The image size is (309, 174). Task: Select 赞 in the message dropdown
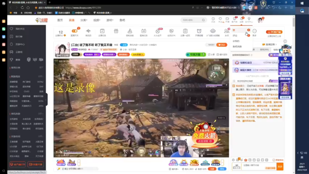tap(241, 30)
